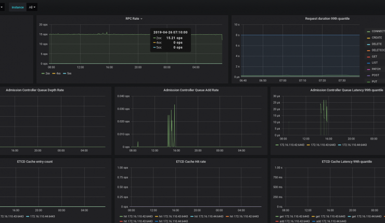Click the '07:30' time label in Request duration chart
This screenshot has width=385, height=223.
[x=342, y=80]
